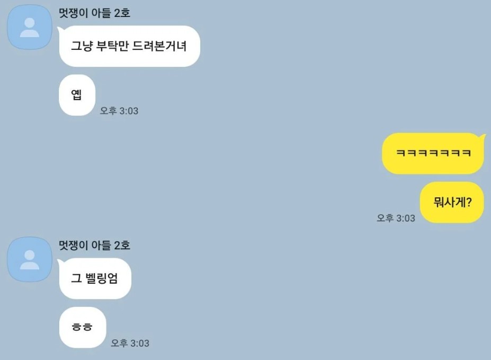Click the word 드려본거녀 in the first message
This screenshot has height=360, width=491.
pyautogui.click(x=159, y=46)
